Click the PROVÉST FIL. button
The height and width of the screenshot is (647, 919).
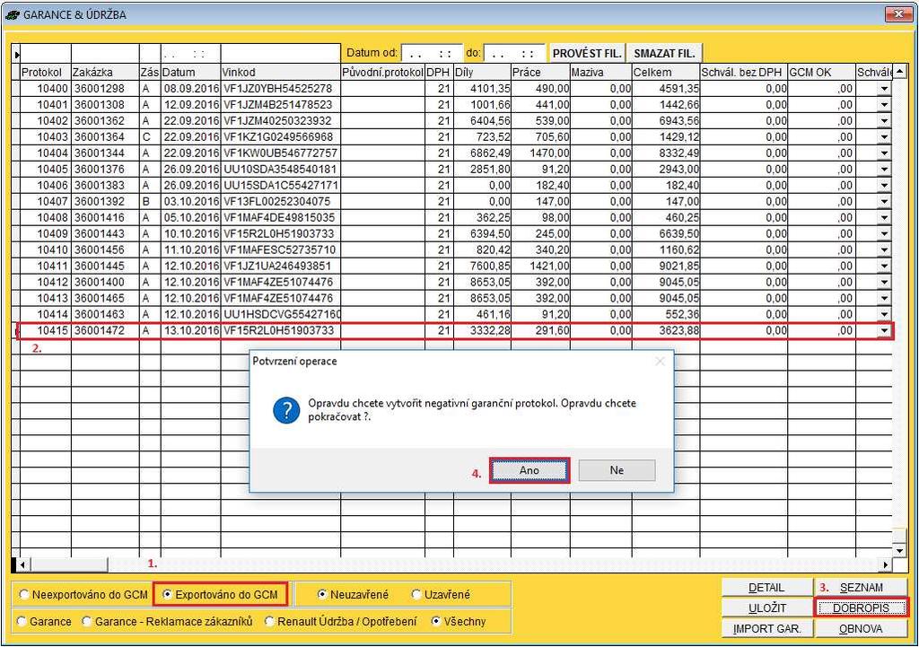(x=587, y=53)
